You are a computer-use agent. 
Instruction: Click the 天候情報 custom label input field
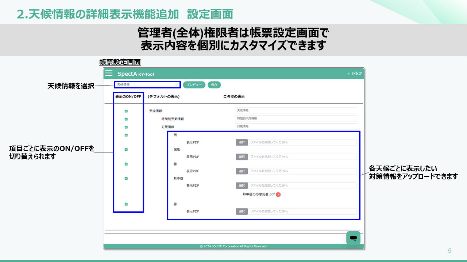tap(296, 110)
